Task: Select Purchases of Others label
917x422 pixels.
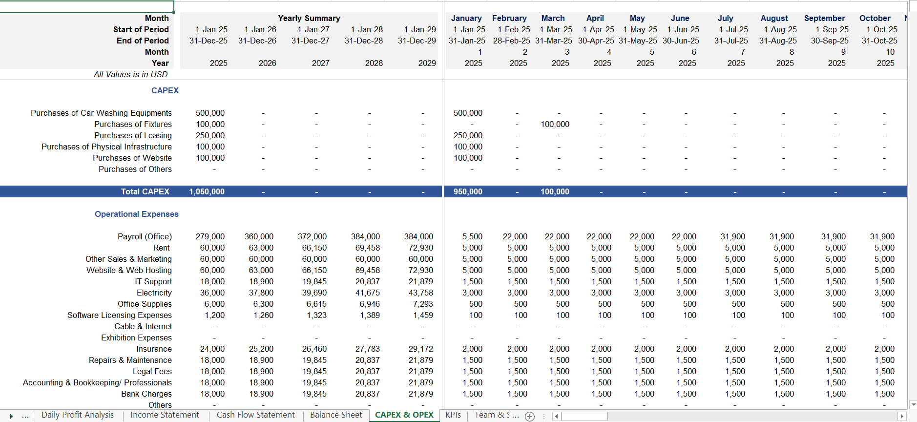Action: 135,169
